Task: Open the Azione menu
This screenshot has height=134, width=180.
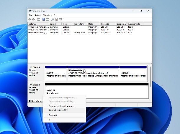Action: click(x=37, y=15)
